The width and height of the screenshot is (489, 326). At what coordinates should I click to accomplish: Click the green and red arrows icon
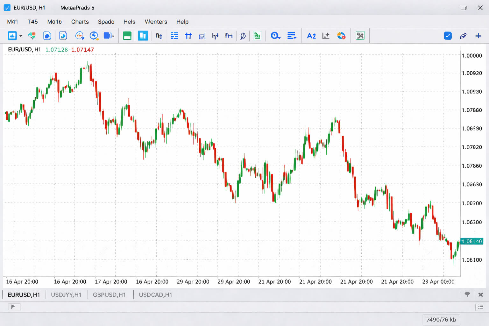pos(32,36)
